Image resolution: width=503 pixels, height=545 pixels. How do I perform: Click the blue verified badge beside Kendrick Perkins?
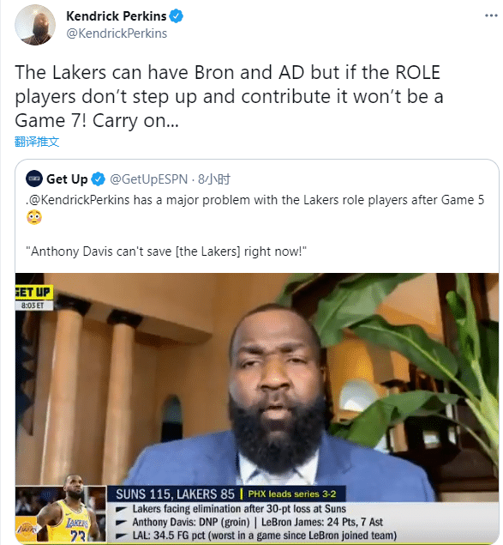[177, 16]
